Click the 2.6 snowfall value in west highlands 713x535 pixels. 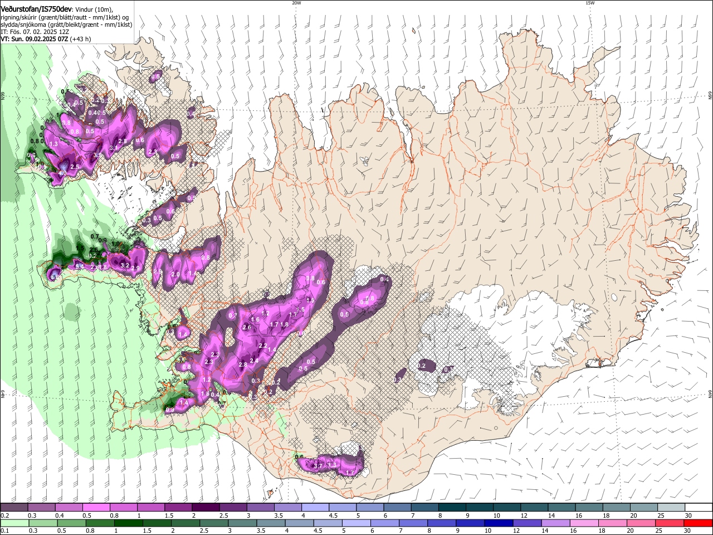tap(247, 328)
